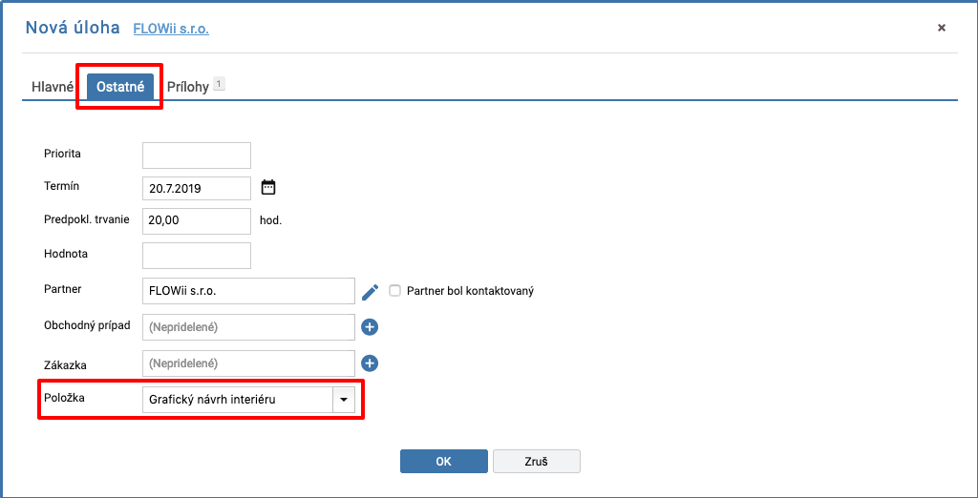Select the Ostatné tab
The width and height of the screenshot is (978, 498).
coord(120,87)
